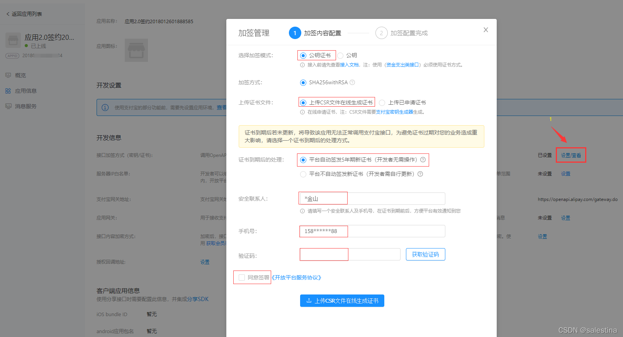Click the back arrow for 返回应用列表

[8, 14]
